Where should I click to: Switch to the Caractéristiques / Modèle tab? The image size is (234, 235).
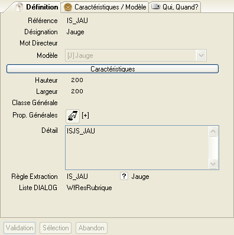105,7
